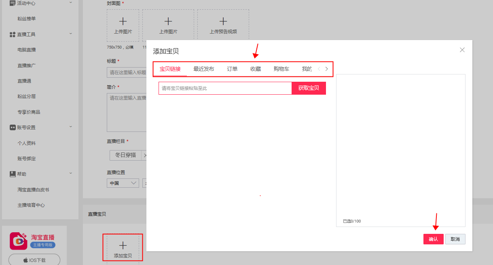
Task: Confirm with the 确认 button
Action: coord(433,239)
